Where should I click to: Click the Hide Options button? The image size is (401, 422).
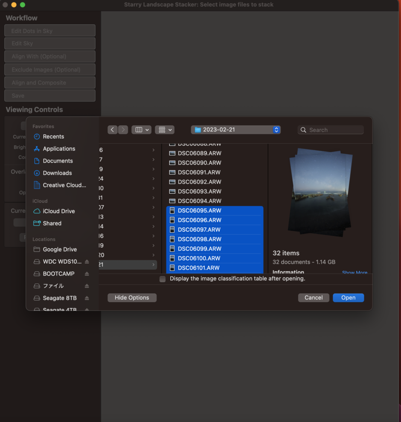tap(132, 298)
